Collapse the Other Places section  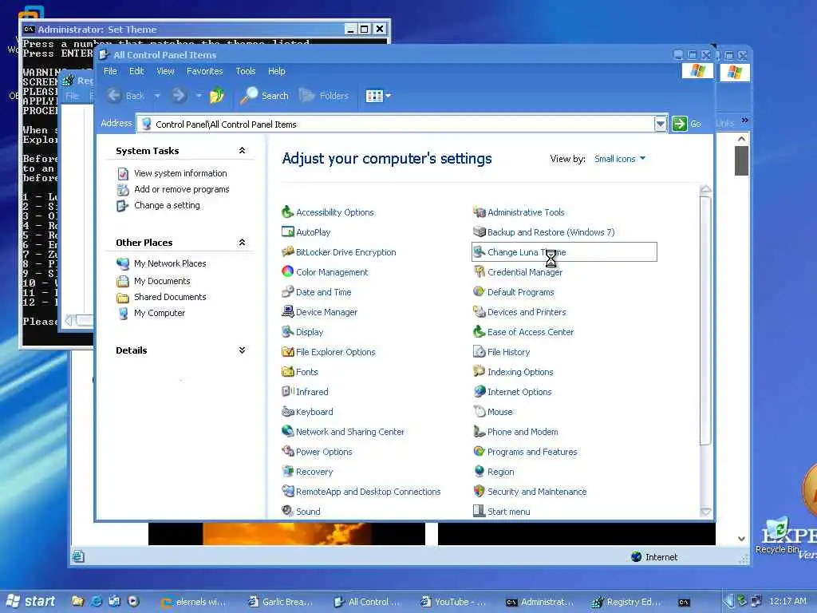coord(242,243)
